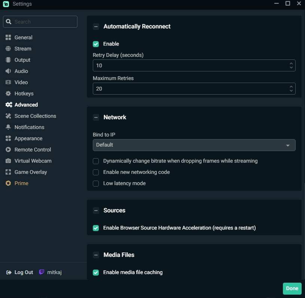Open the Bind to IP dropdown
305x298 pixels.
click(194, 145)
